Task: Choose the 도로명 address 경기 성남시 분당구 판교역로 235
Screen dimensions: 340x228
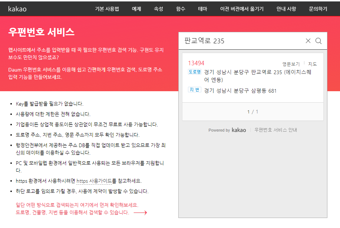Action: [258, 76]
